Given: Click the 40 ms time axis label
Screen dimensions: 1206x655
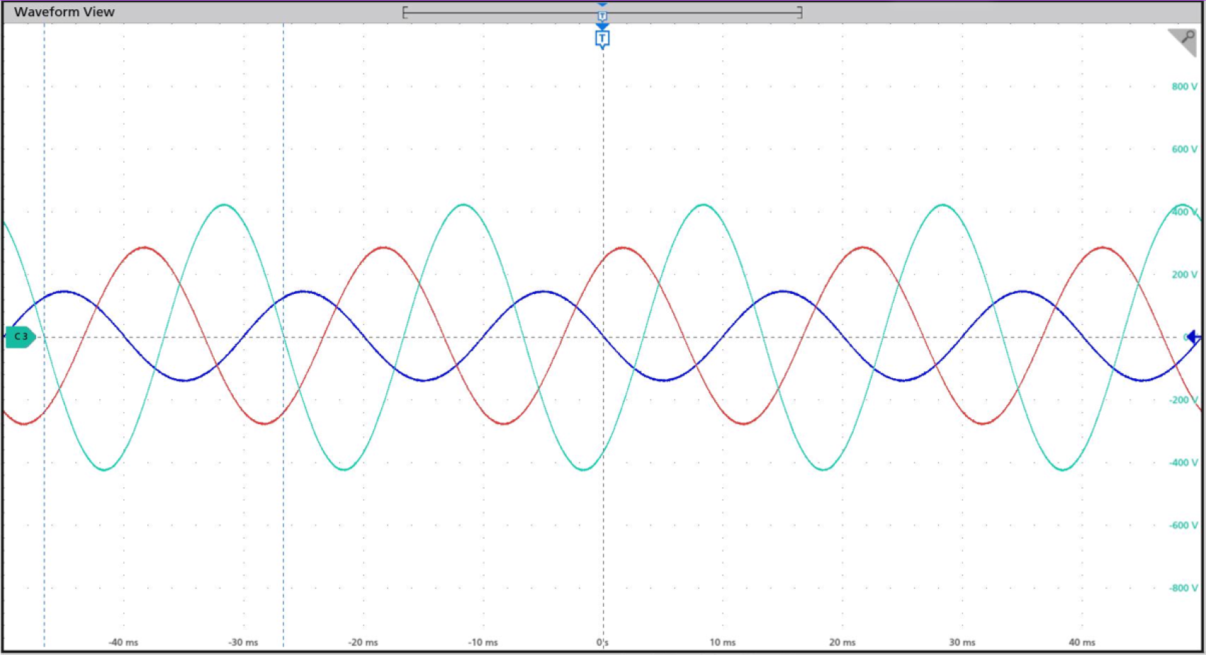Looking at the screenshot, I should point(1081,642).
